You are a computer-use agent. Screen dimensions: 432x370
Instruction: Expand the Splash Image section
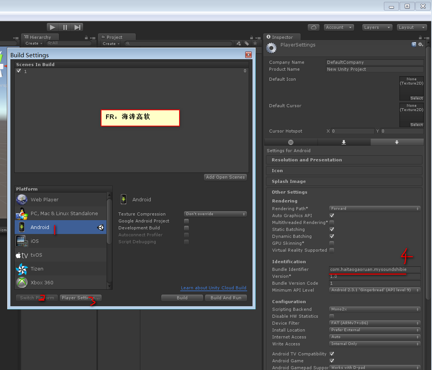point(344,181)
